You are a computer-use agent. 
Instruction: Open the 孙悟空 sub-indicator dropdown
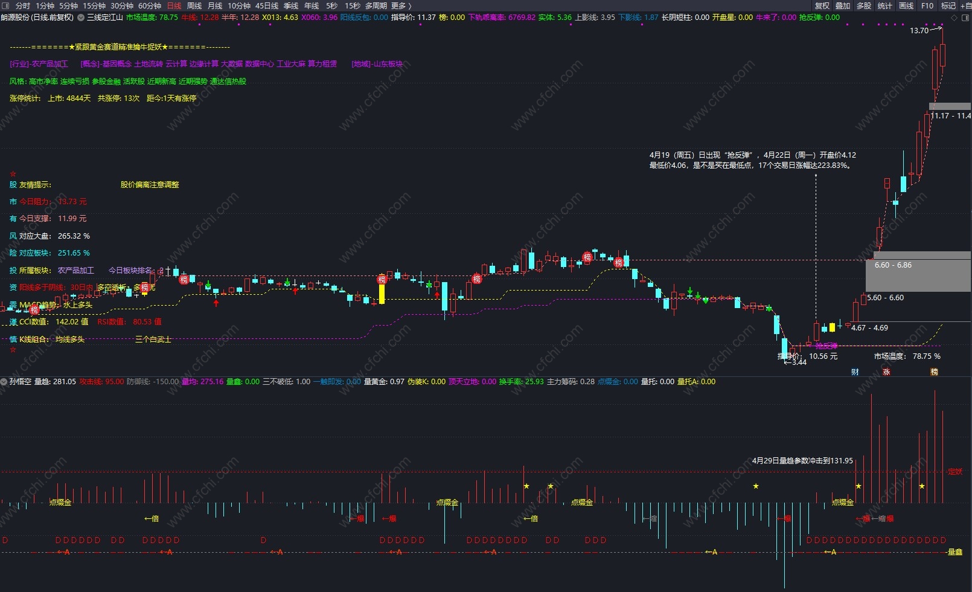[4, 382]
